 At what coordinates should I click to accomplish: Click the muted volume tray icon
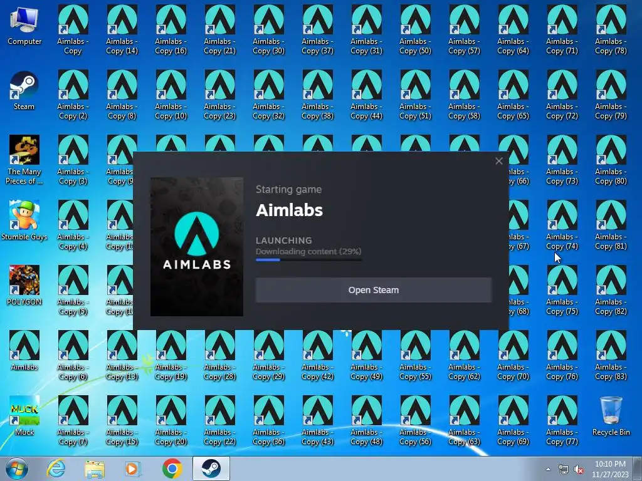point(579,470)
